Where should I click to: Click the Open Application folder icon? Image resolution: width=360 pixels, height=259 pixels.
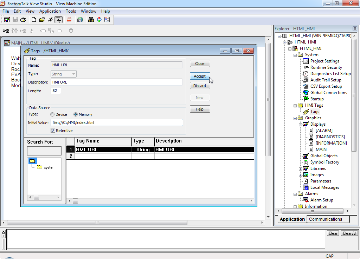point(42,20)
